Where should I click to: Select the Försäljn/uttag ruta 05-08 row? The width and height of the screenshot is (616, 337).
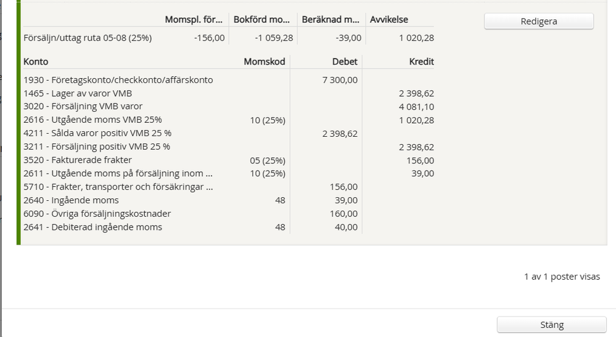coord(88,38)
